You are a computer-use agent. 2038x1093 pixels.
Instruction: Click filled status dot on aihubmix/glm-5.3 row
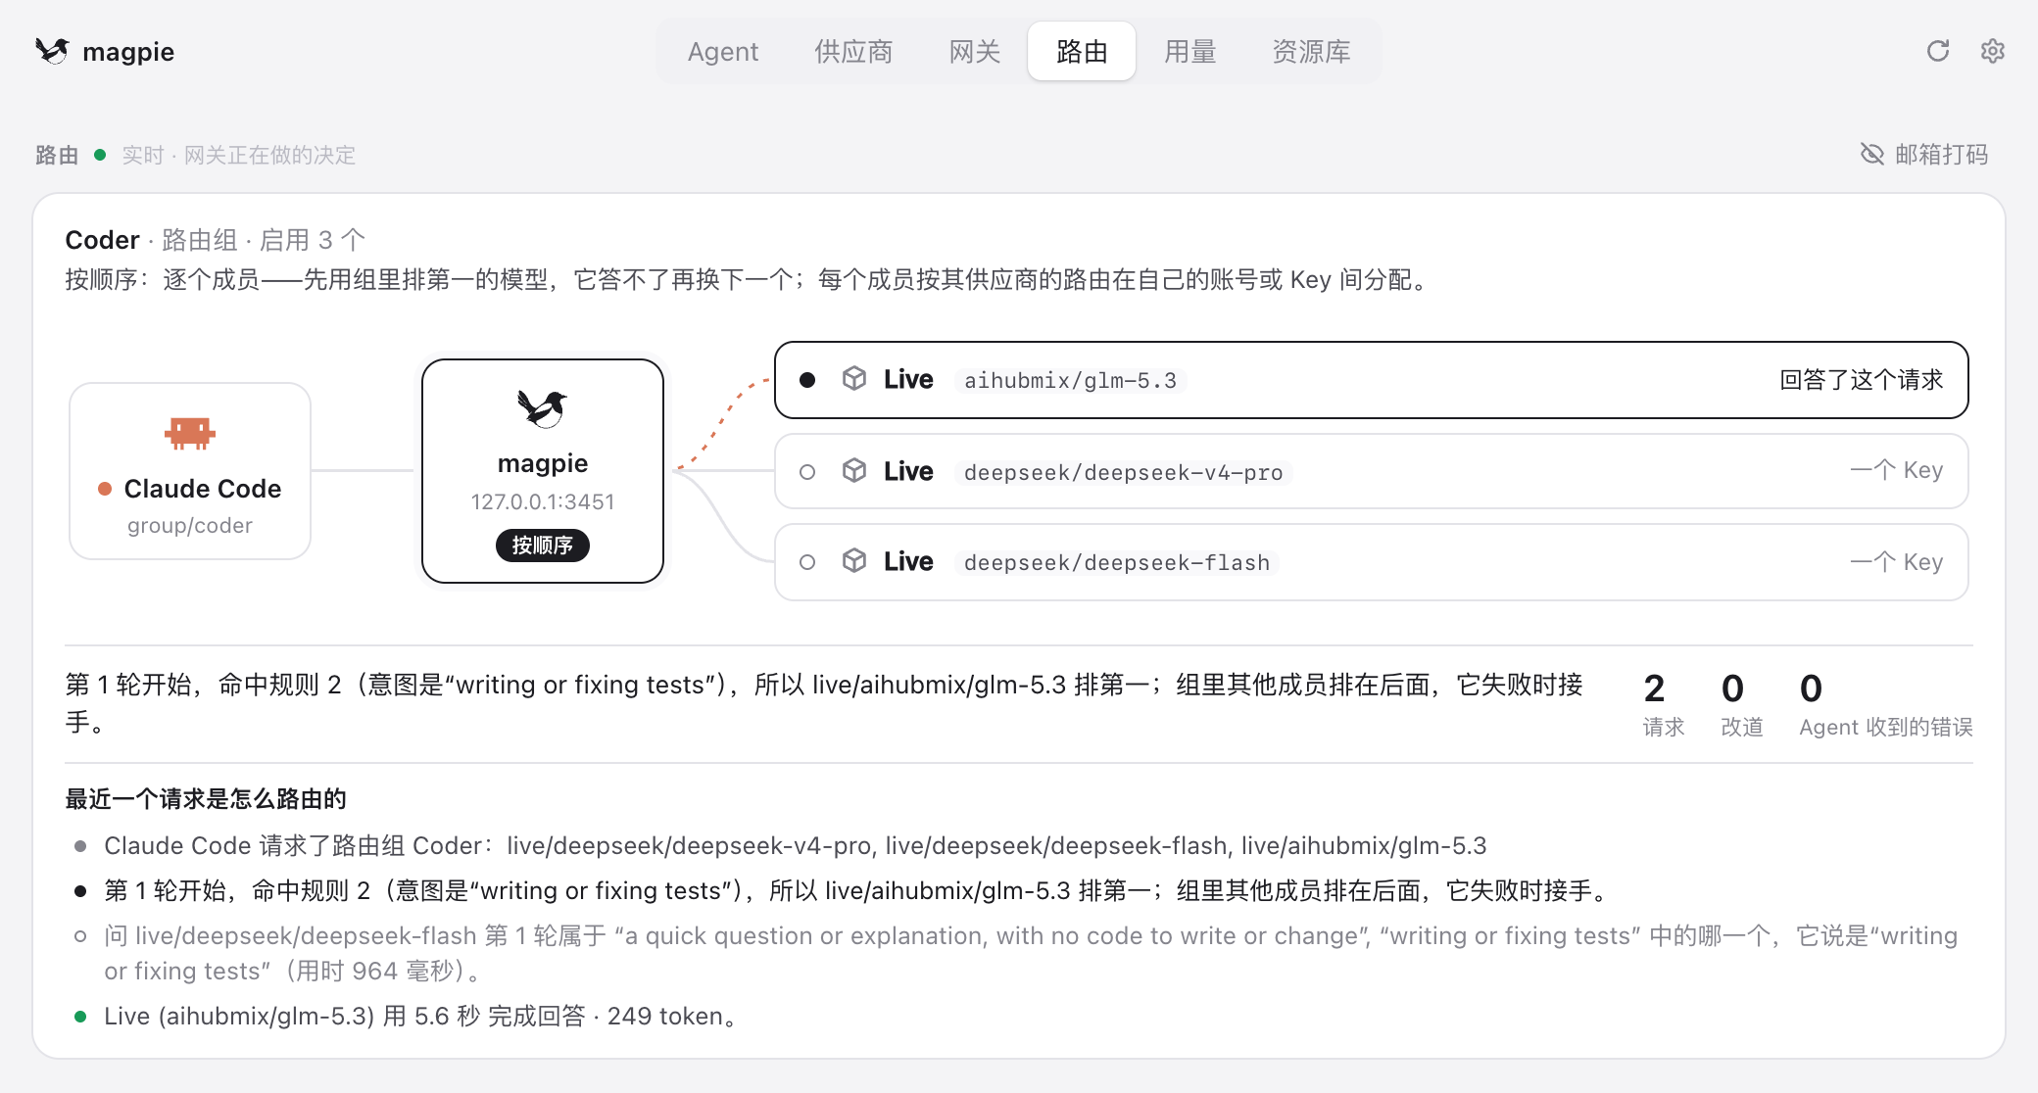coord(807,380)
